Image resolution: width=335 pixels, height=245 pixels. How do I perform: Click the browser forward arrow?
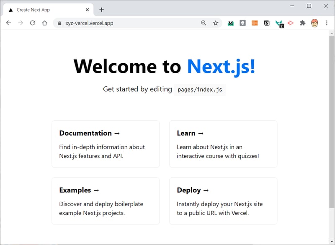tap(21, 23)
